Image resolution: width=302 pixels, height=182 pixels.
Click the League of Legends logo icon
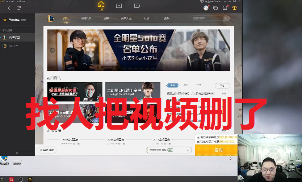click(x=50, y=18)
